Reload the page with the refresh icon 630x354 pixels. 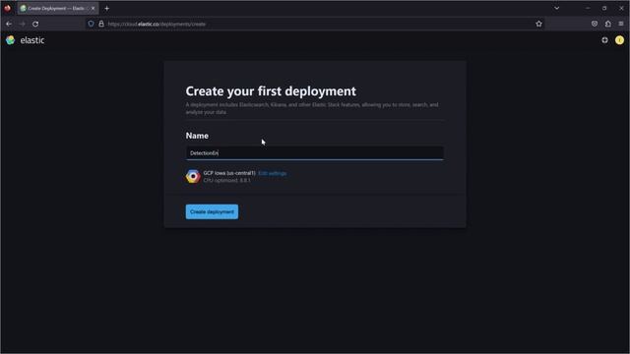(35, 24)
